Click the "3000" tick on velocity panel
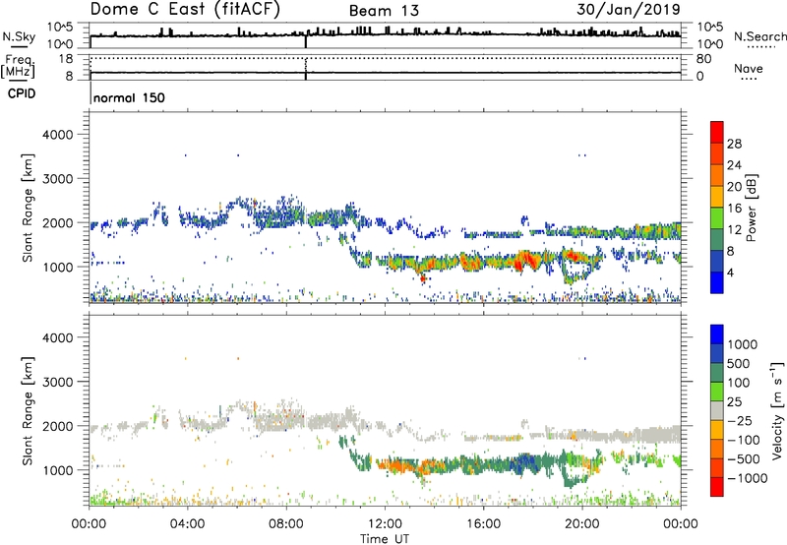Image resolution: width=787 pixels, height=545 pixels. pyautogui.click(x=57, y=382)
